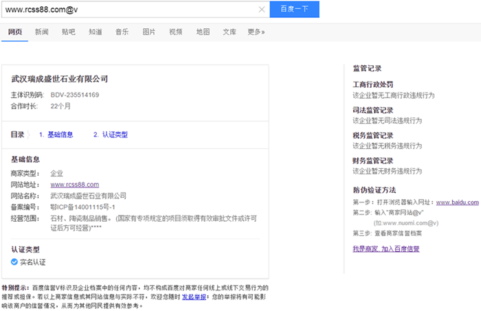481x311 pixels.
Task: Focus the search field containing www.rcss88.com@v
Action: 135,10
